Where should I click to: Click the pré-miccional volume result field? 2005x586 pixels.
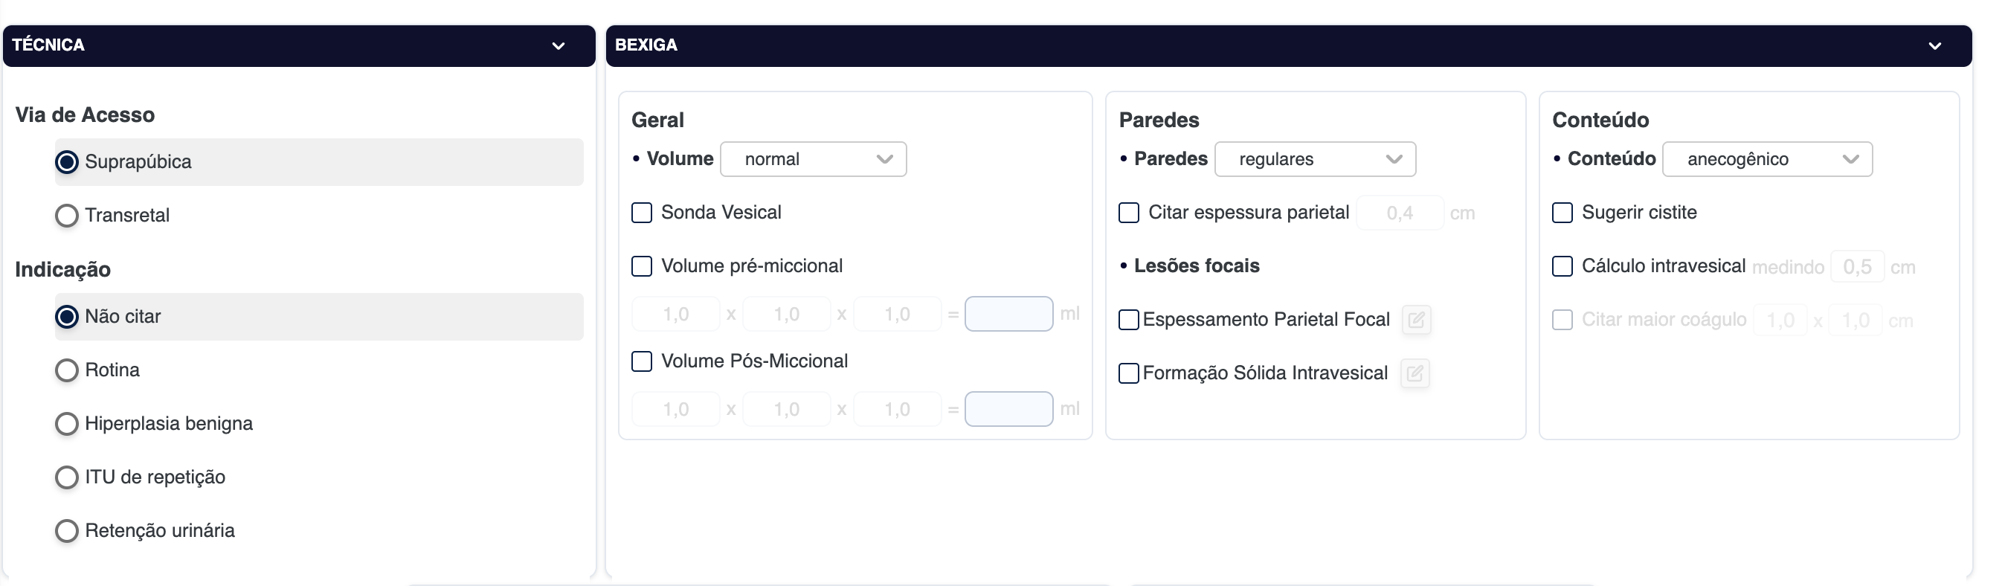click(1008, 315)
